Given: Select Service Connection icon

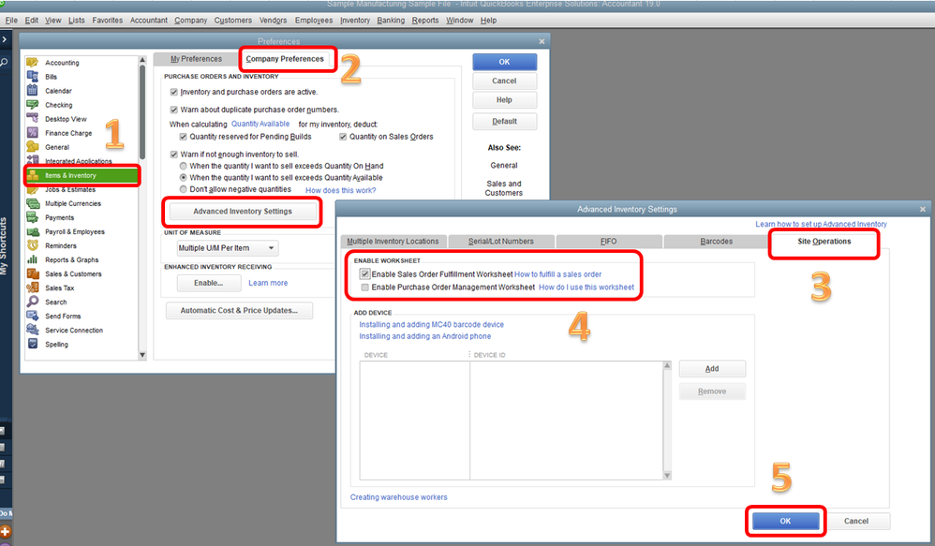Looking at the screenshot, I should click(33, 331).
